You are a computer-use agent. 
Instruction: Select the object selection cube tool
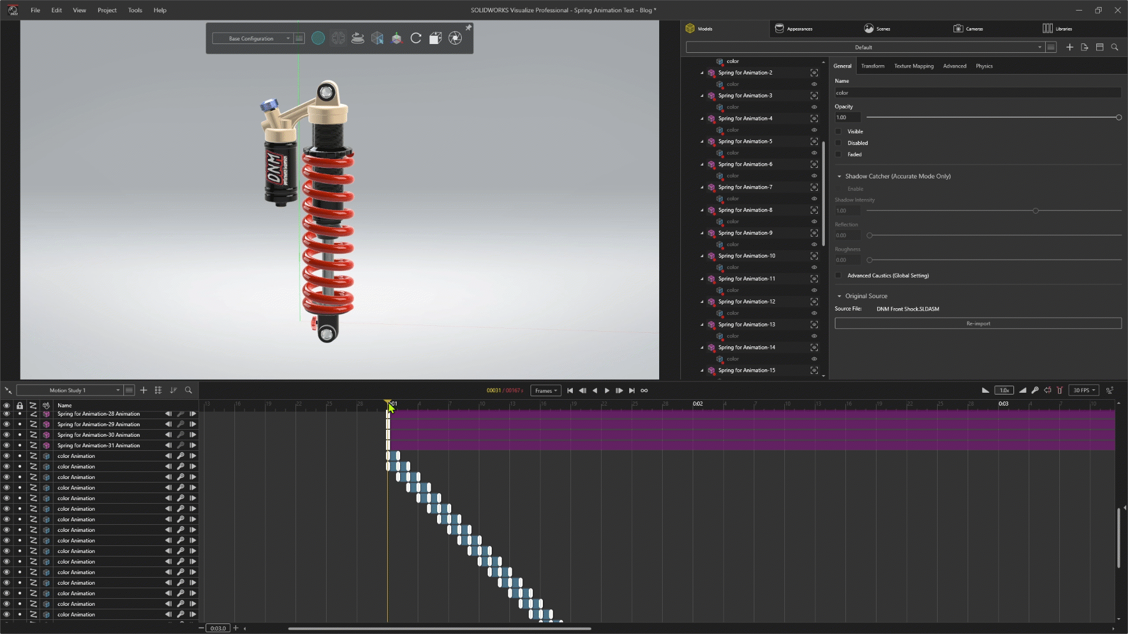[x=377, y=38]
